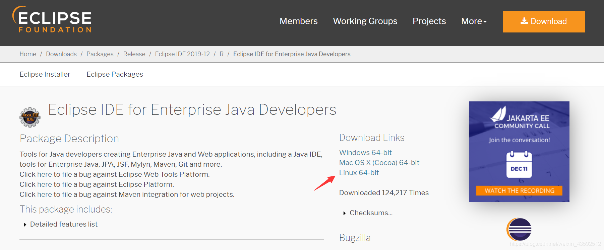Expand Detailed features list
Viewport: 604px width, 250px height.
[61, 224]
